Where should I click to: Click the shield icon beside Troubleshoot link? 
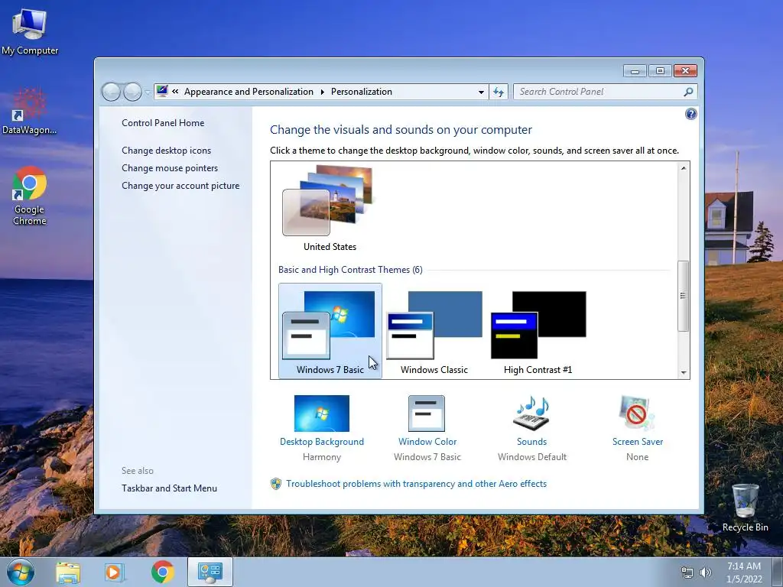tap(275, 484)
